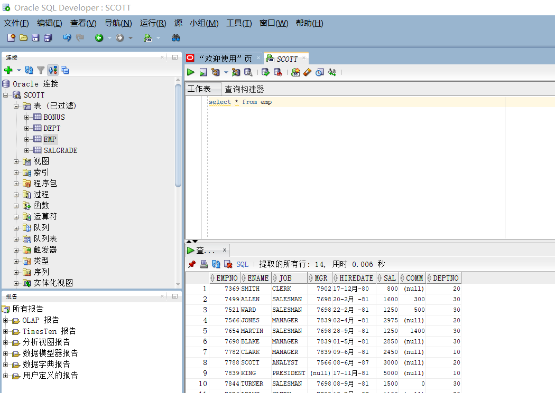Close the 查... query result tab
The height and width of the screenshot is (393, 555).
click(x=225, y=250)
